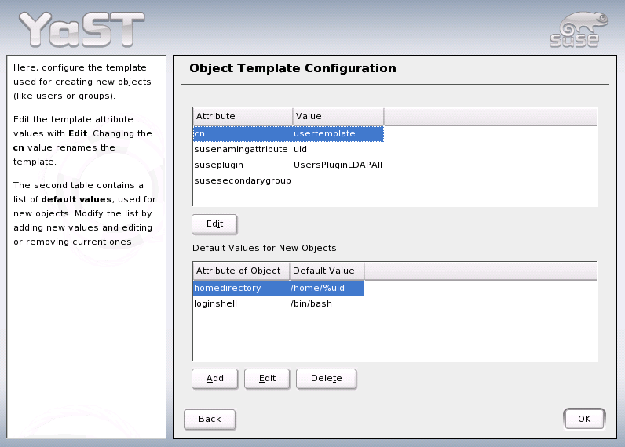Image resolution: width=625 pixels, height=447 pixels.
Task: Click the Edit button beside the Delete button
Action: pyautogui.click(x=267, y=379)
